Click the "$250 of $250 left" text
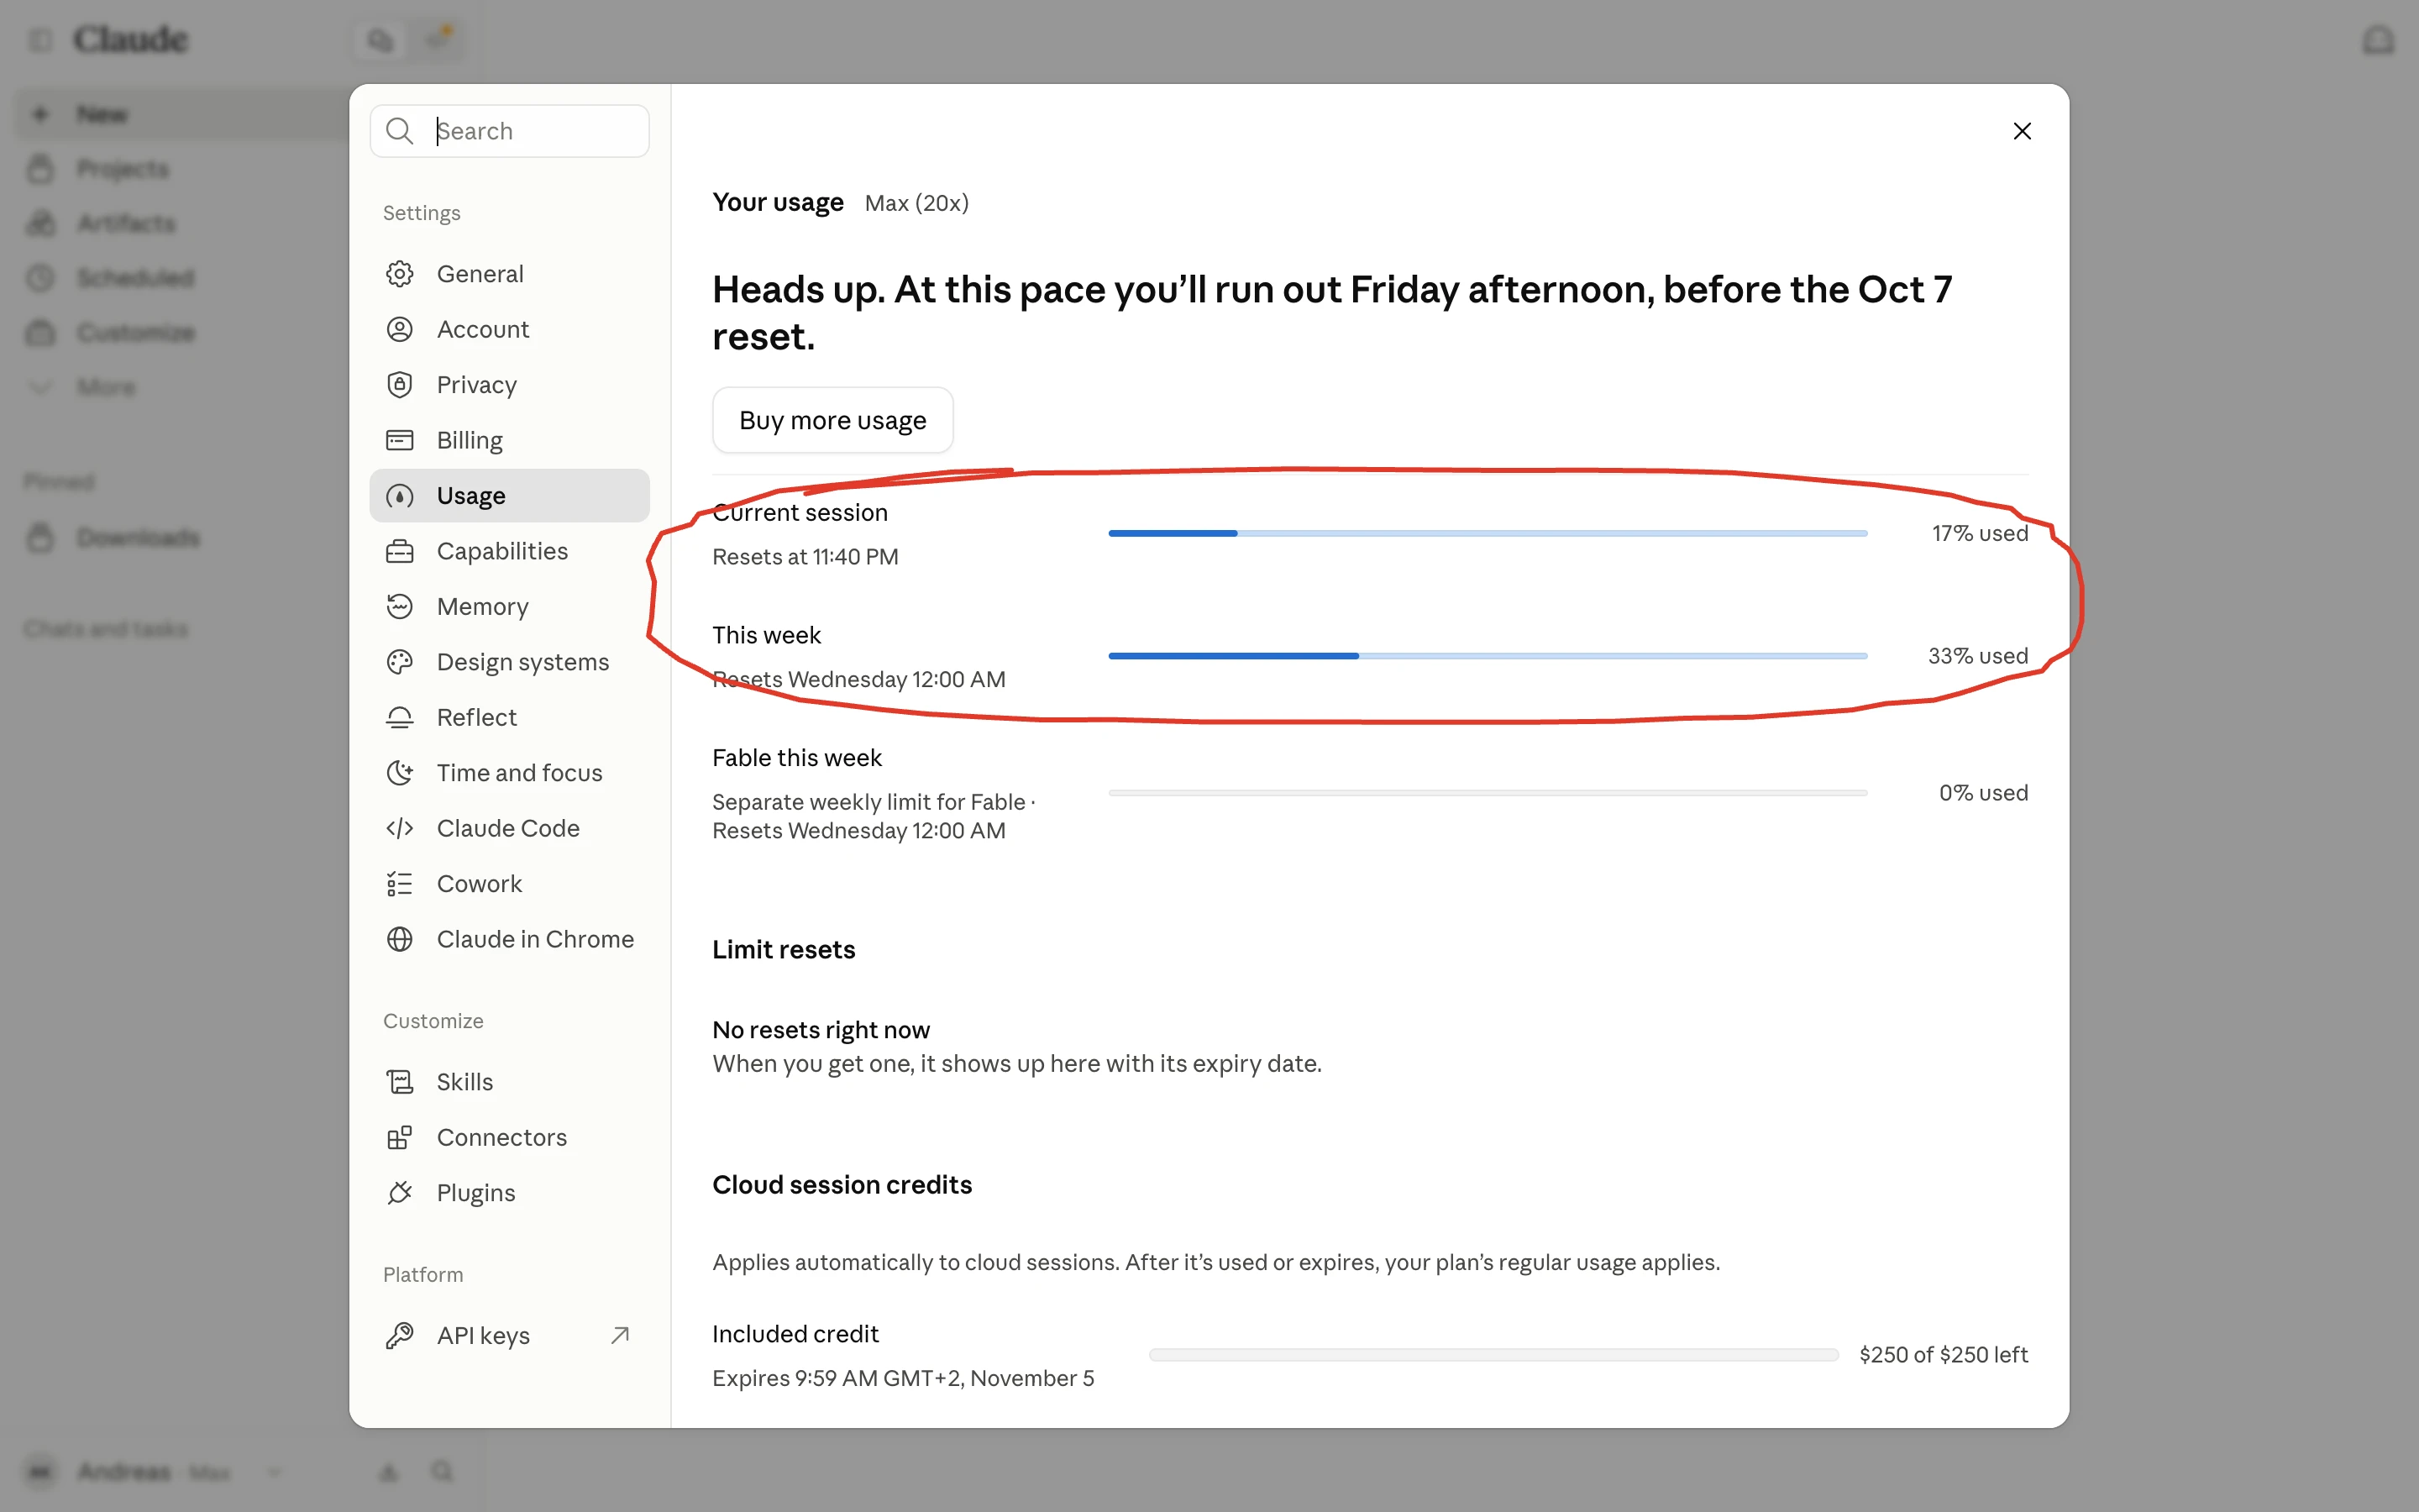 (1944, 1355)
